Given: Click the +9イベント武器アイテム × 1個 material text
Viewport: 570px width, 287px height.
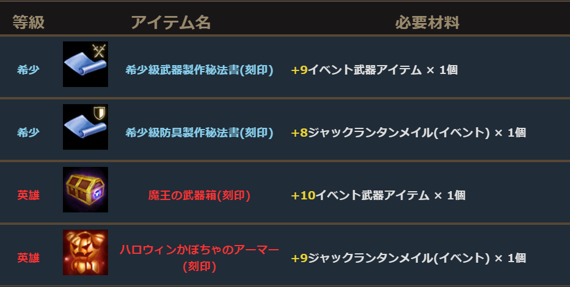Looking at the screenshot, I should click(x=374, y=70).
